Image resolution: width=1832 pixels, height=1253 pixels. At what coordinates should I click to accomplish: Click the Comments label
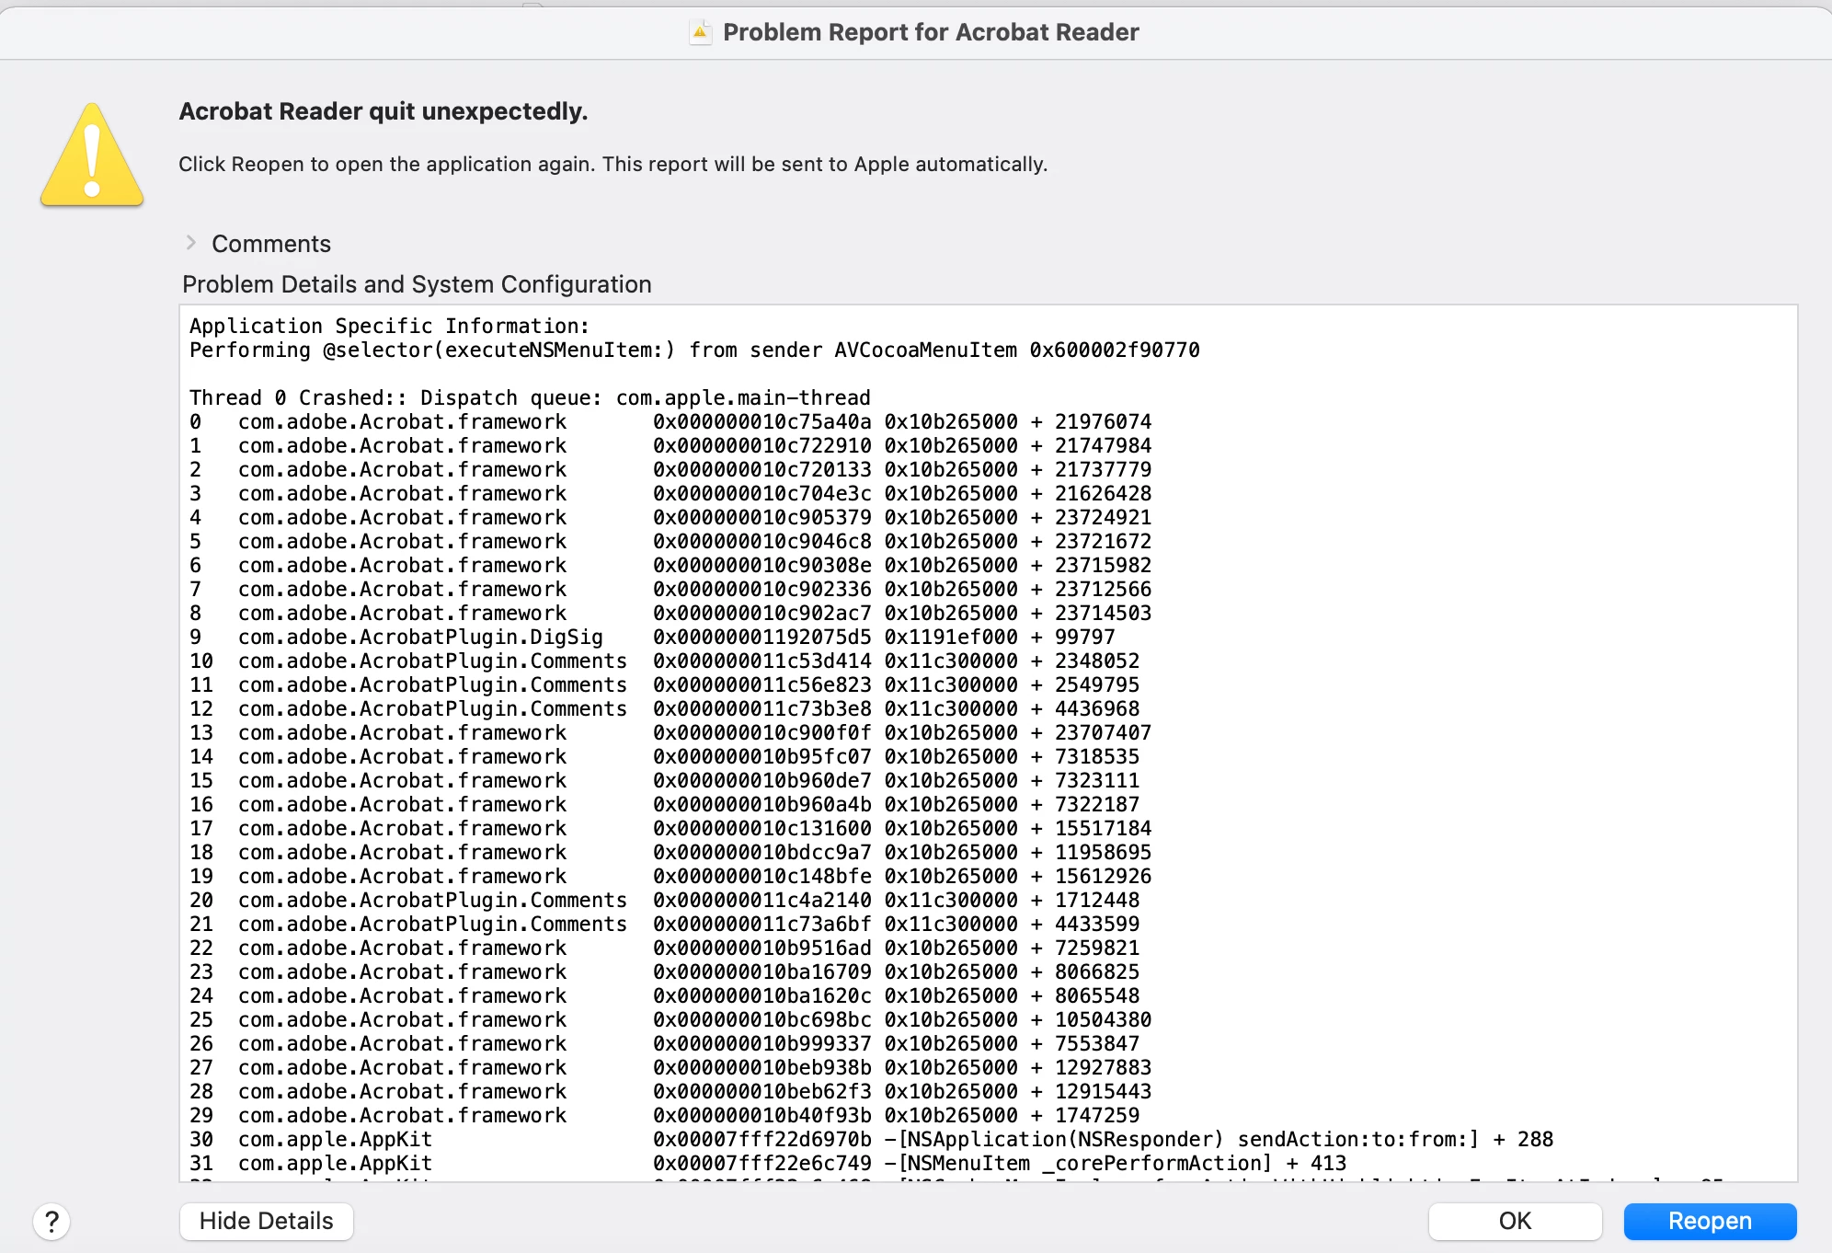[x=271, y=244]
